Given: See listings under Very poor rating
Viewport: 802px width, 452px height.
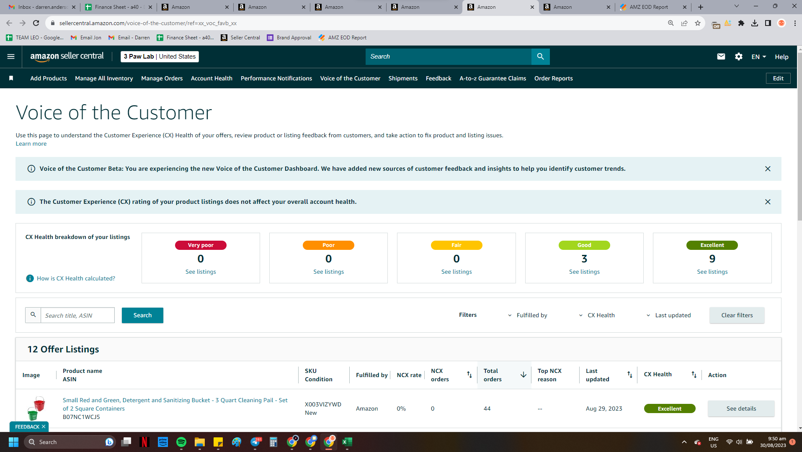Looking at the screenshot, I should pos(201,272).
